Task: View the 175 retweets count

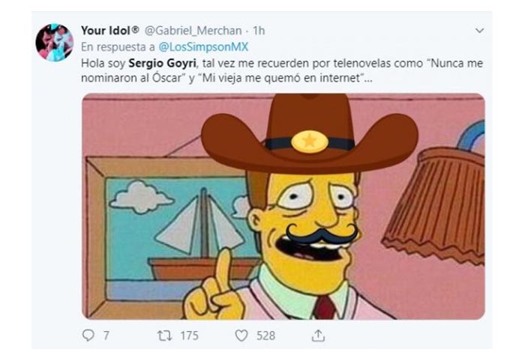Action: click(x=190, y=336)
